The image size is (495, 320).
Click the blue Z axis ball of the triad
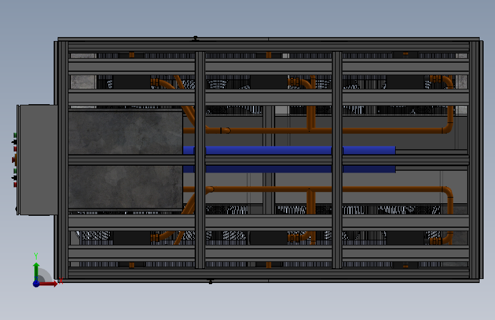[x=37, y=284]
